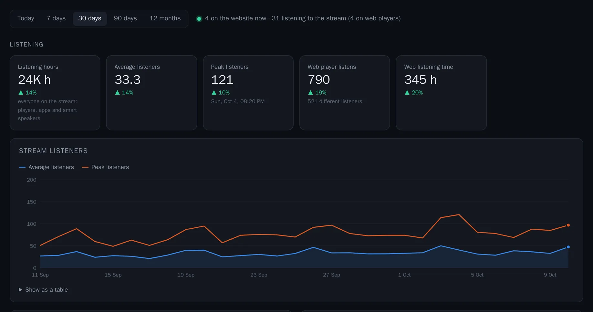Toggle Average listeners legend series

click(x=47, y=167)
